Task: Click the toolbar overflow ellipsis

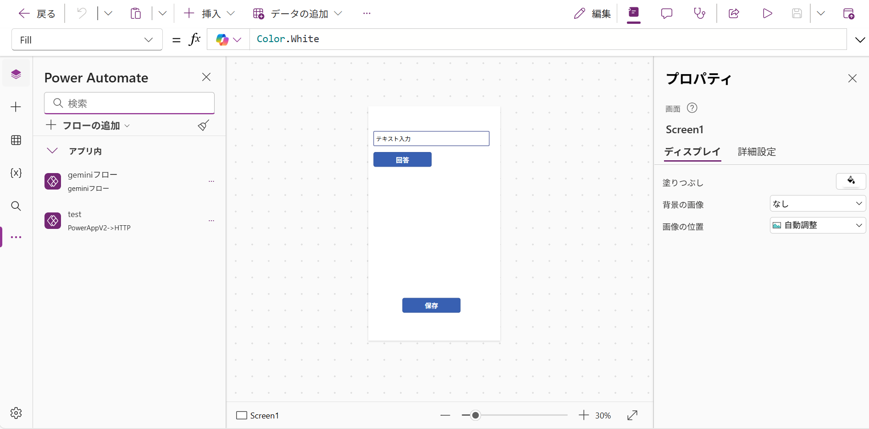Action: pyautogui.click(x=367, y=13)
